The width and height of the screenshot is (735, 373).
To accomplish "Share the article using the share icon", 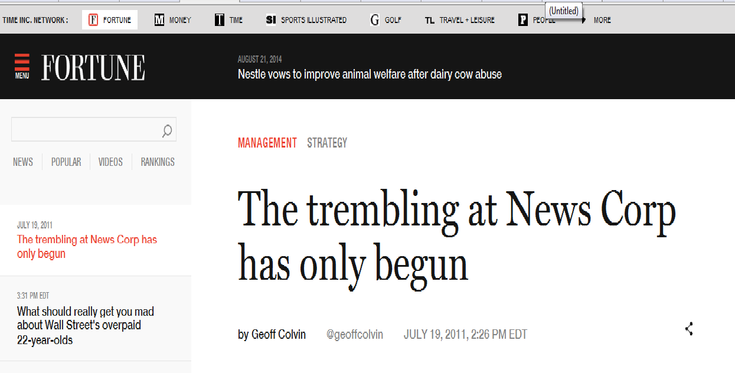I will (688, 329).
